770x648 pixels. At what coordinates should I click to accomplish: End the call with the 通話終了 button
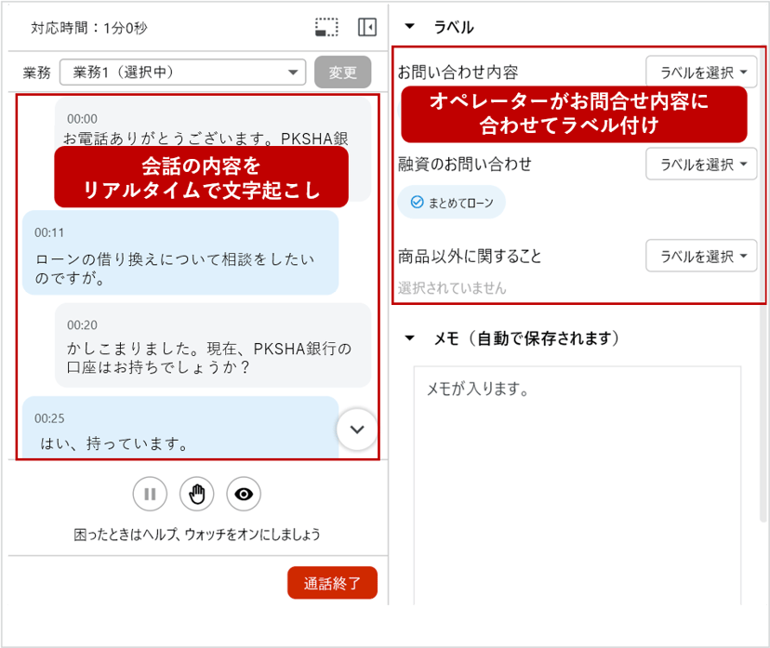(332, 583)
